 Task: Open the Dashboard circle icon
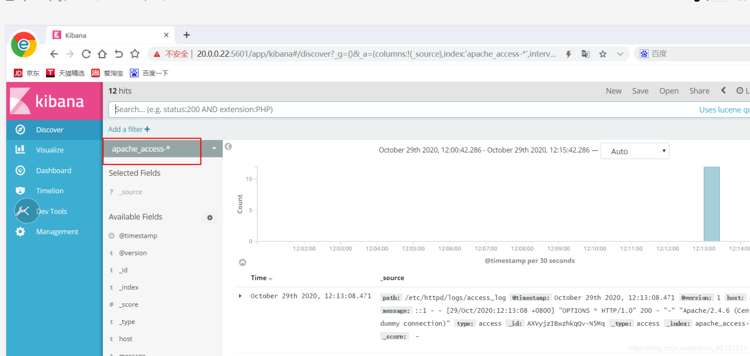(x=20, y=171)
